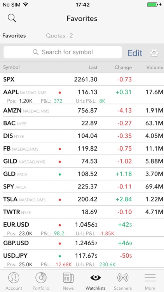Tap the green dot beside USD.JPY

coord(60,256)
